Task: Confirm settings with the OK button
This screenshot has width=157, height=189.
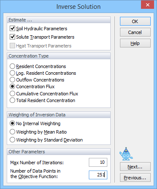Action: point(135,21)
